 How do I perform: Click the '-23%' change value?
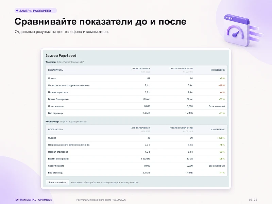[x=222, y=152]
